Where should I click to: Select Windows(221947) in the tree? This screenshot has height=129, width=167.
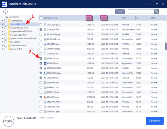point(18,46)
